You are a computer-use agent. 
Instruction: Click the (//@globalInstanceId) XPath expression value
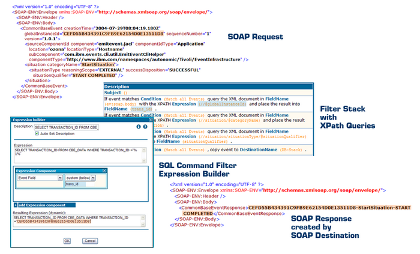[222, 104]
